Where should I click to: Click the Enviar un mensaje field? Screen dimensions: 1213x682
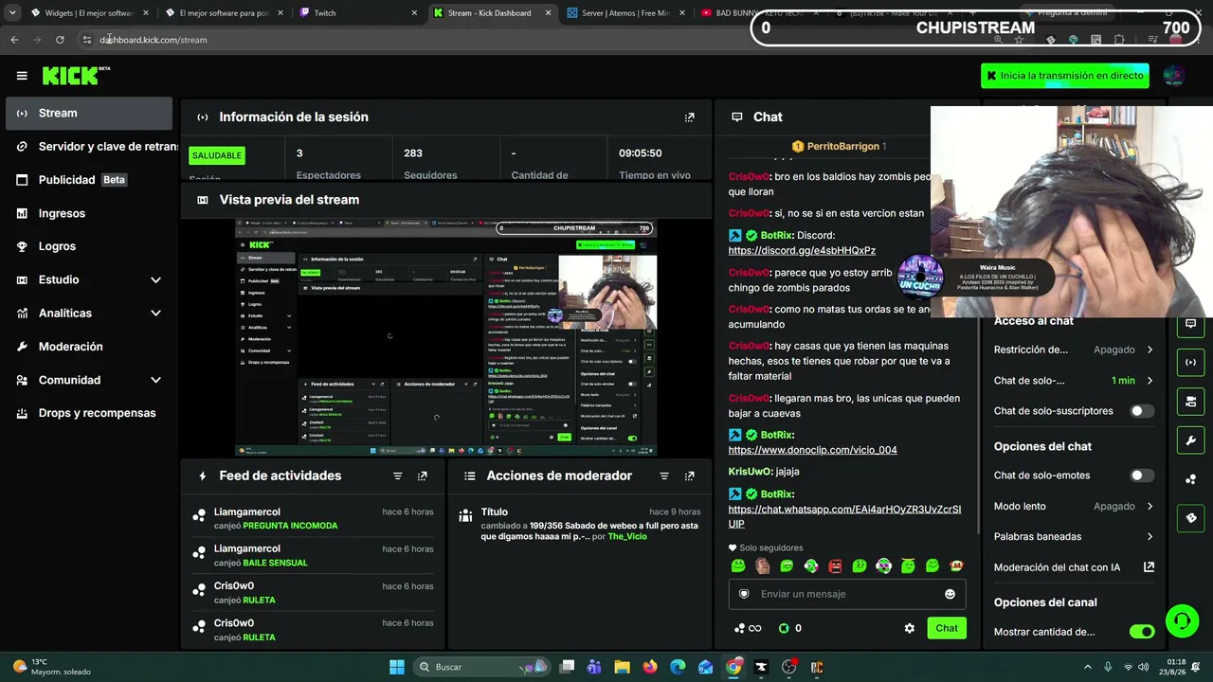[x=845, y=594]
